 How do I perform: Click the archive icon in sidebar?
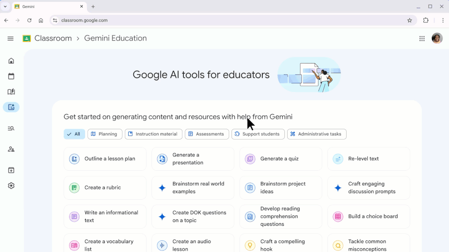tap(11, 170)
